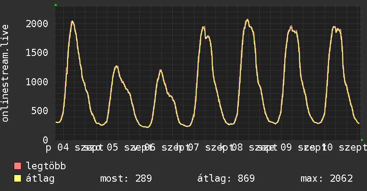Click the green arrow at y-axis top

tap(56, 5)
